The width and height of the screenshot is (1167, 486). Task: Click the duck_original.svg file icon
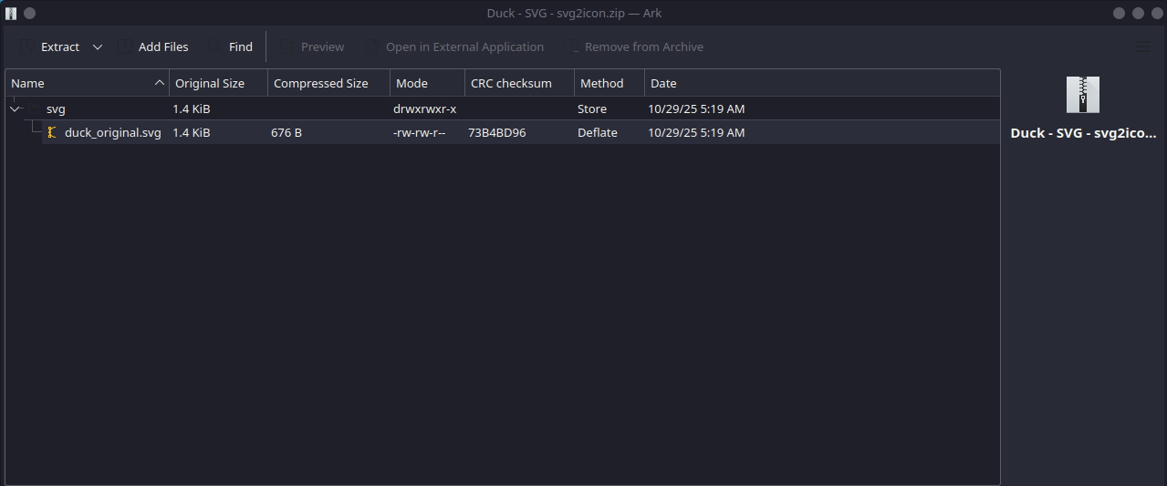[52, 132]
